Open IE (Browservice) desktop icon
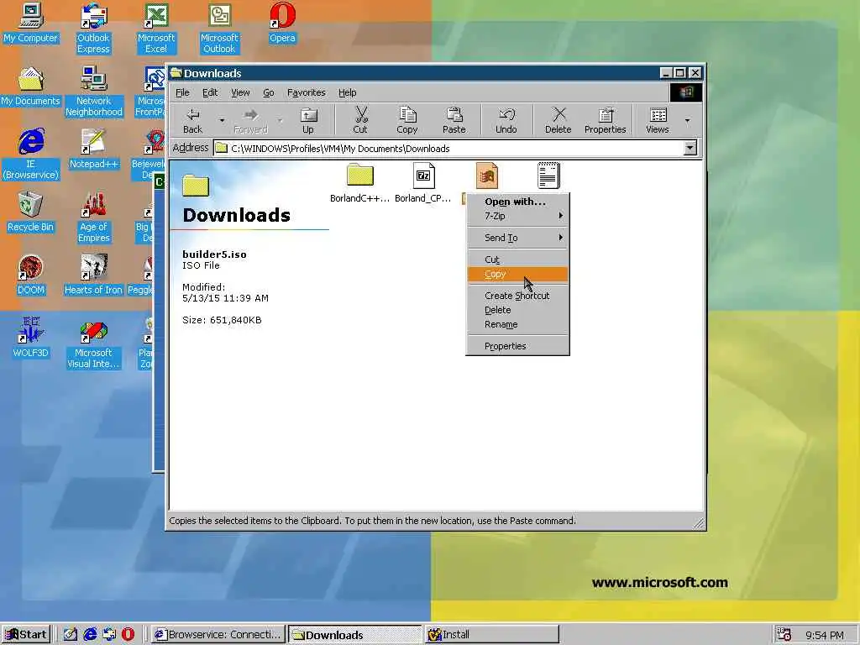860x645 pixels. click(31, 155)
